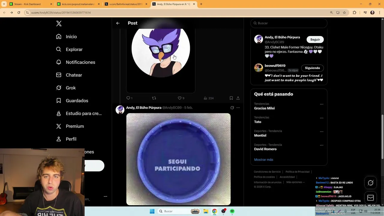Click the Grok icon on the Segui Participando post
Screen dimensions: 384x216
pos(232,108)
